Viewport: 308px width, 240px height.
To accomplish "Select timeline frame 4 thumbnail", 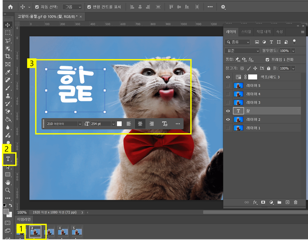I will coord(62,232).
